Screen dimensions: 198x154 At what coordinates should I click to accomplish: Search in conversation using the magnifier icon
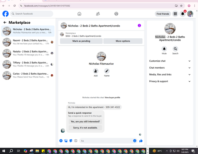(x=175, y=49)
